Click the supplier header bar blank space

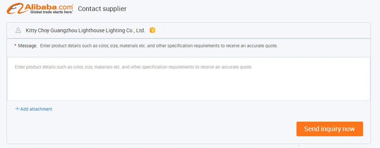[262, 30]
